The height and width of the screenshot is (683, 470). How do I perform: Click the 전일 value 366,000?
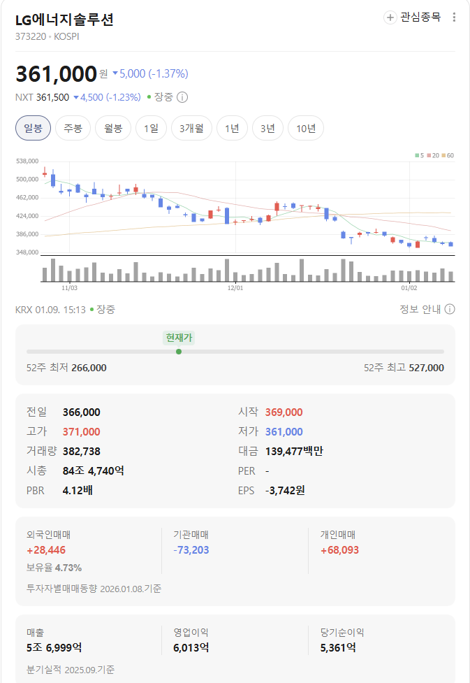coord(82,412)
